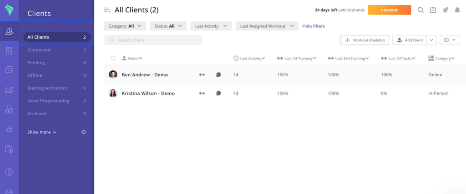Open the inbox chat icon in sidebar
This screenshot has height=194, width=466.
[9, 70]
